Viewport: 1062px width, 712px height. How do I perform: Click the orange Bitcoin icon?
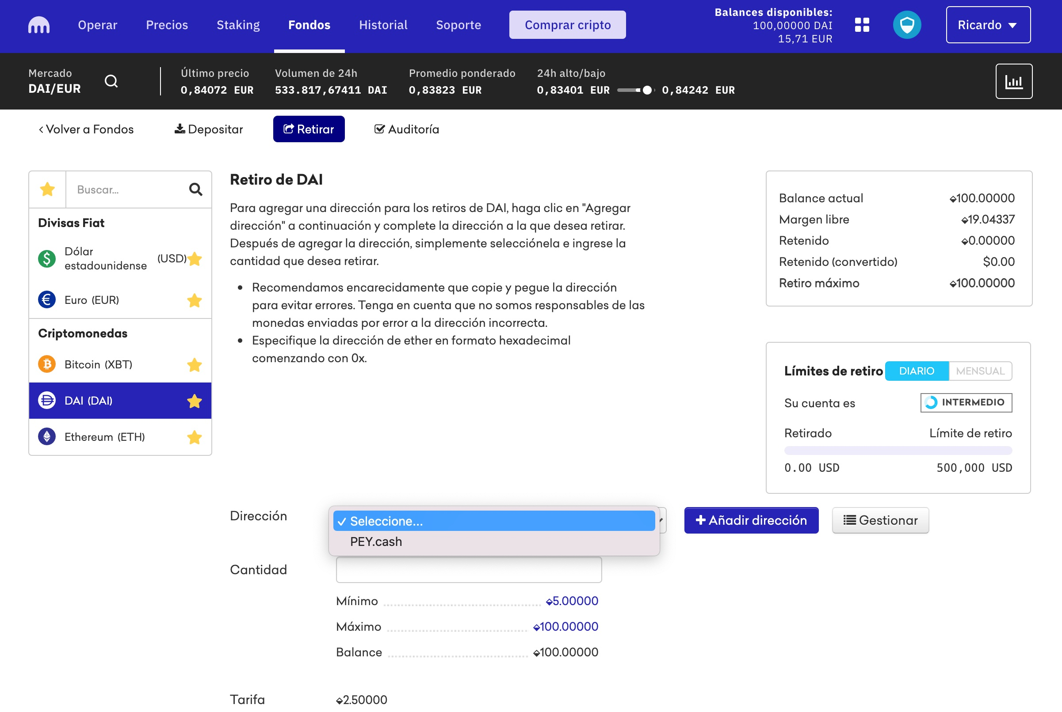point(47,364)
